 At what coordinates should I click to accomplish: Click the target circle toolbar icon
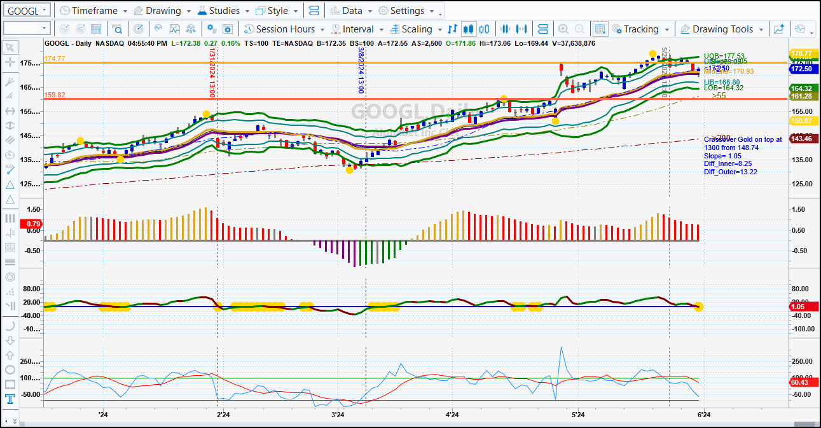click(139, 29)
